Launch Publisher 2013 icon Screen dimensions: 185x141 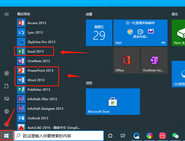click(21, 90)
